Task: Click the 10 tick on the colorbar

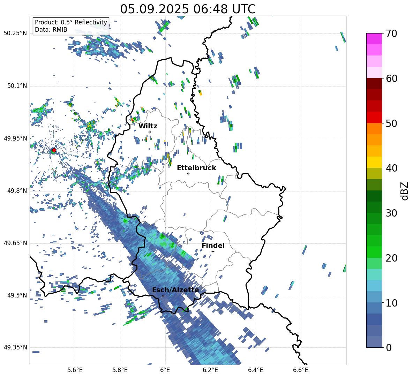Action: pyautogui.click(x=391, y=303)
